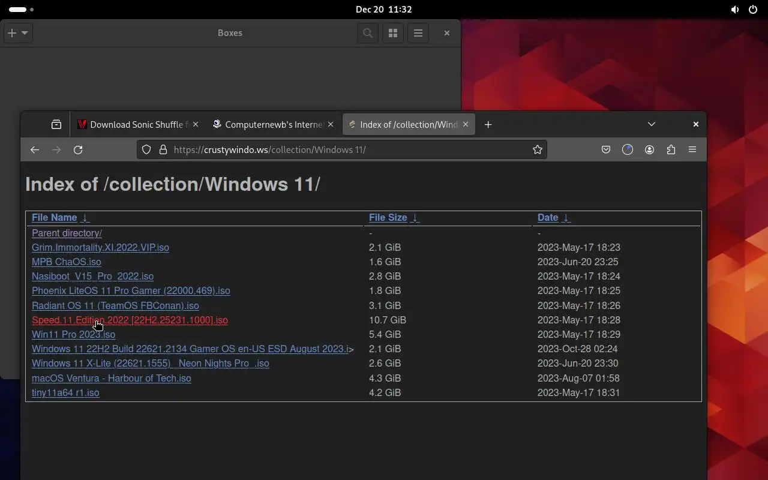Viewport: 768px width, 480px height.
Task: Sort by File Name header link
Action: [54, 217]
